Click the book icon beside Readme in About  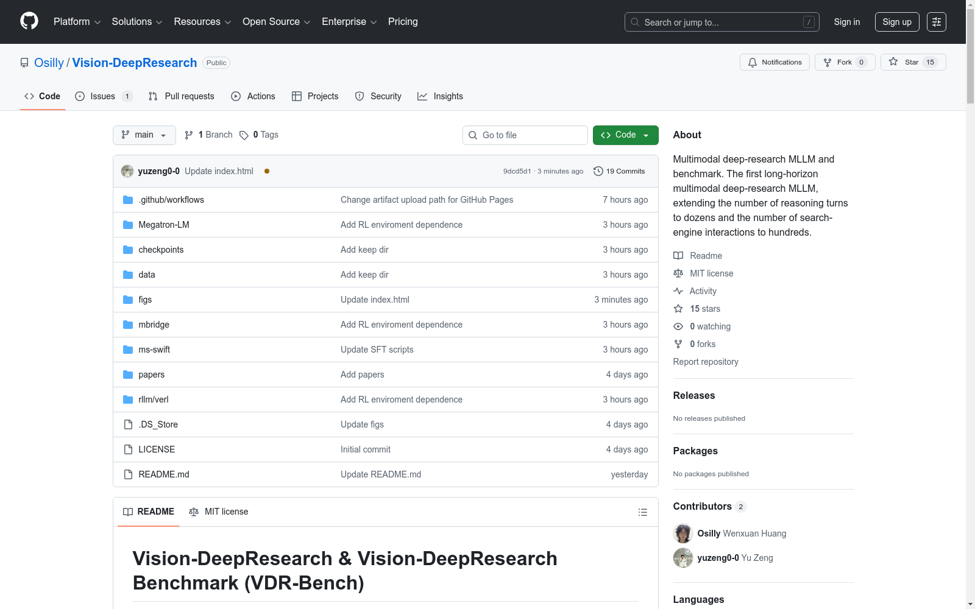pyautogui.click(x=678, y=256)
